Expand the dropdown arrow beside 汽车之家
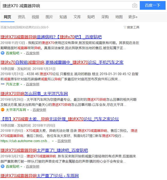167x180 pixels. tap(21, 84)
